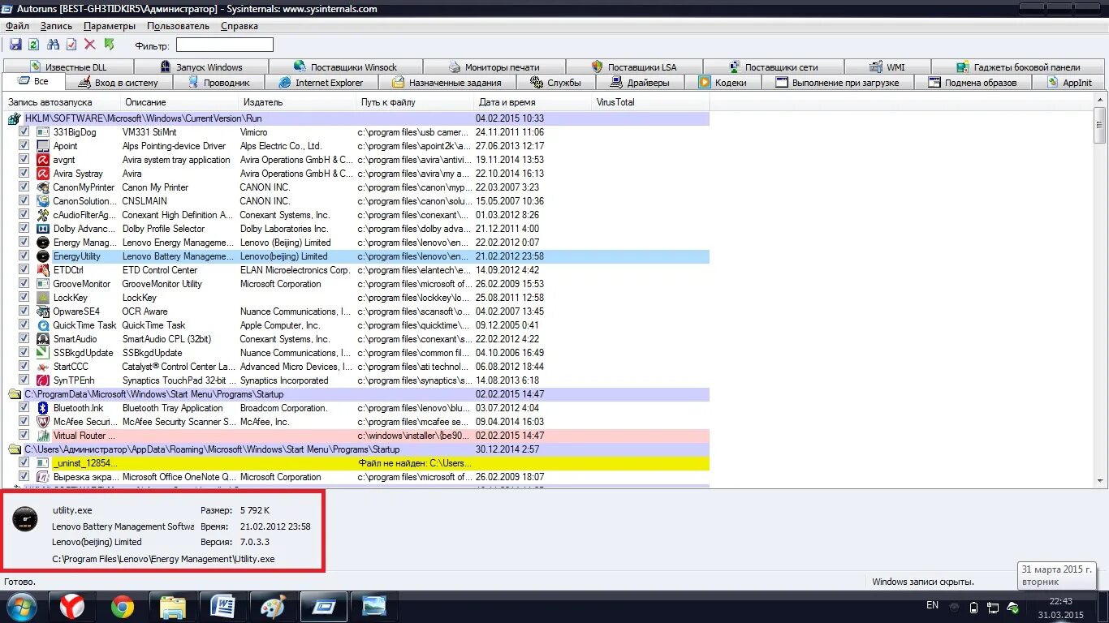Click the GrooveMonitor row icon

pyautogui.click(x=43, y=284)
